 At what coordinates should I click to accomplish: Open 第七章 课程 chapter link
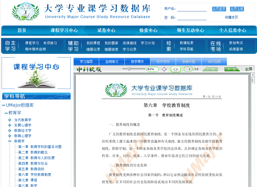[27, 180]
